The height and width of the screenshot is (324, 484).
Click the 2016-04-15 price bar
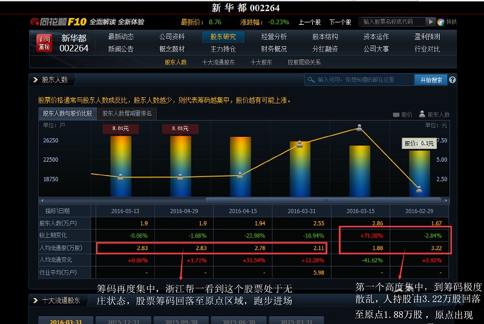[x=240, y=167]
